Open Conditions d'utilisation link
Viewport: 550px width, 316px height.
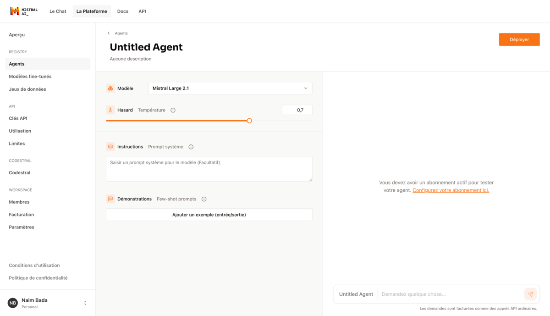pos(34,266)
